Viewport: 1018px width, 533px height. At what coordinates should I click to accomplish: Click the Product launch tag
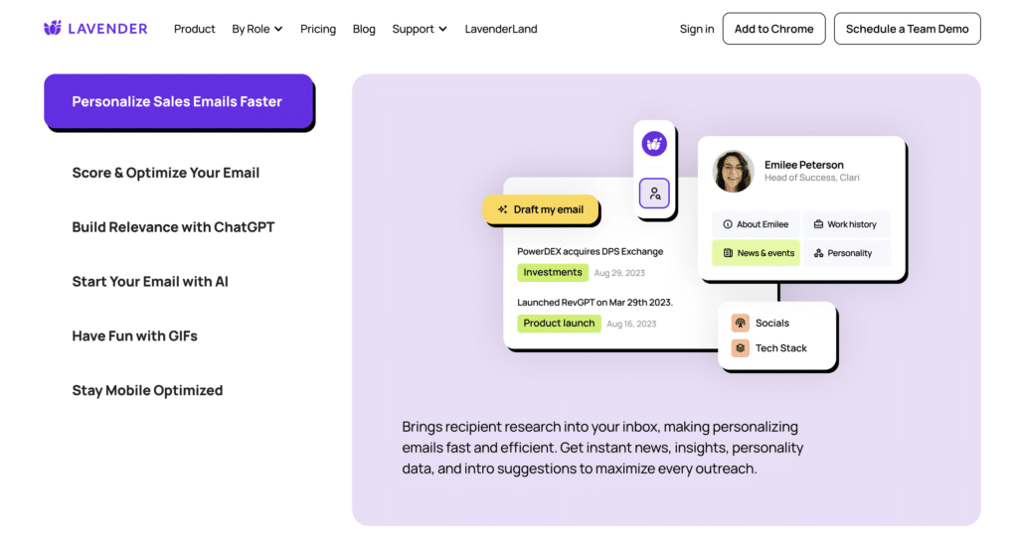[x=559, y=323]
